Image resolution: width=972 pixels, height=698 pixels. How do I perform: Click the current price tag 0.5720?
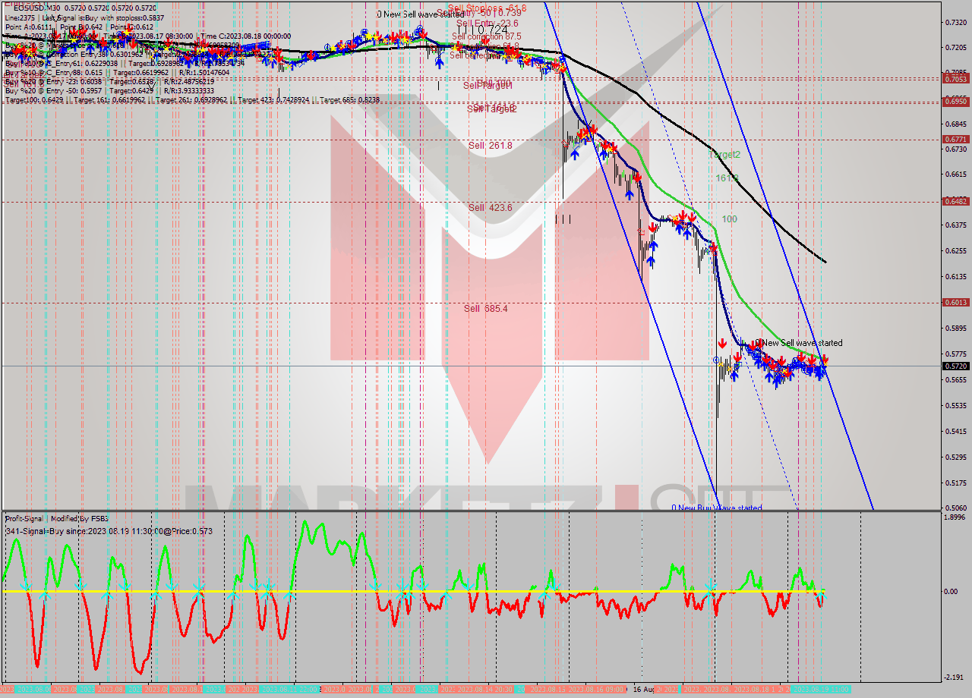point(955,366)
